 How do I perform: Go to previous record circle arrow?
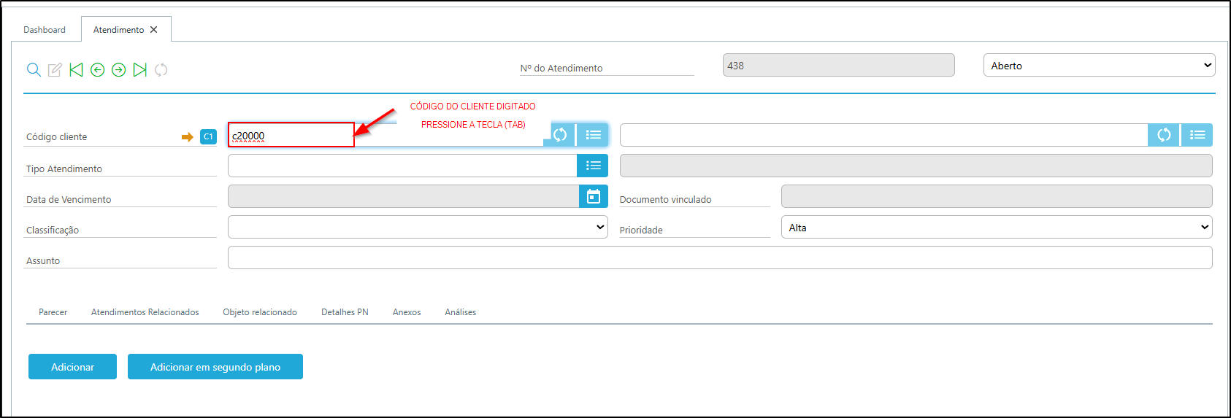97,70
